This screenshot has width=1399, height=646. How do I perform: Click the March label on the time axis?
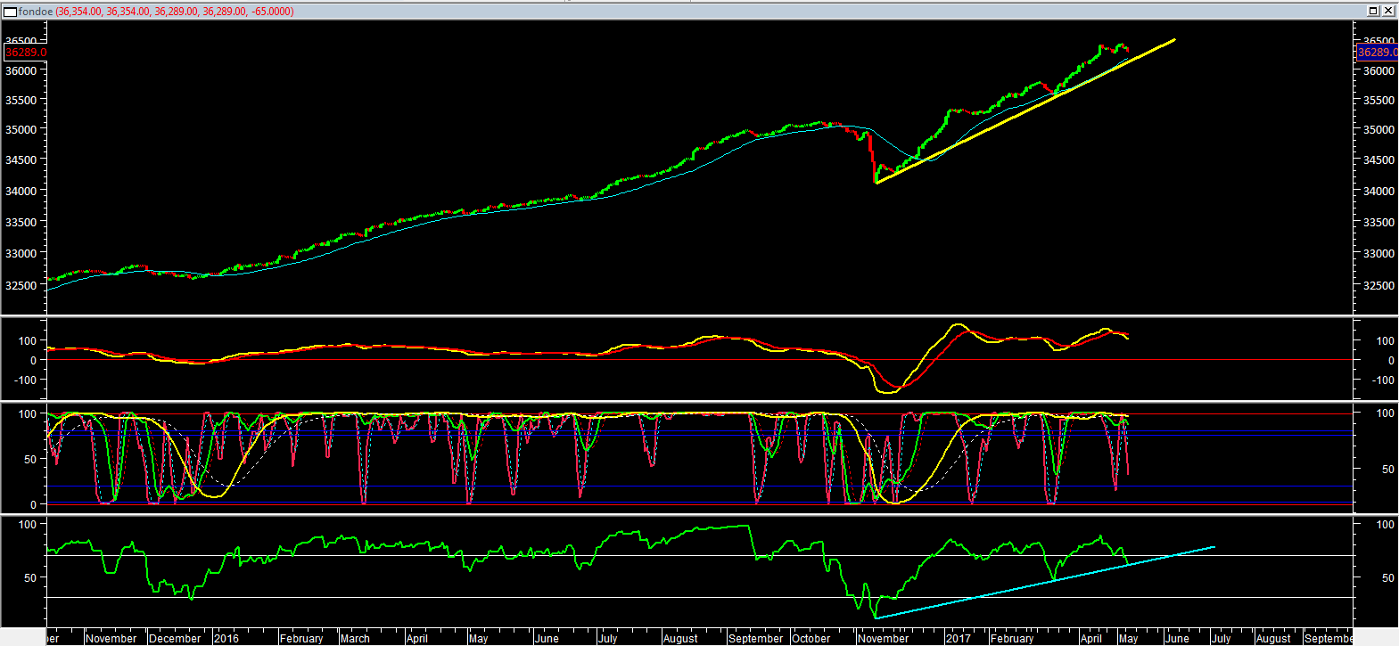click(355, 638)
